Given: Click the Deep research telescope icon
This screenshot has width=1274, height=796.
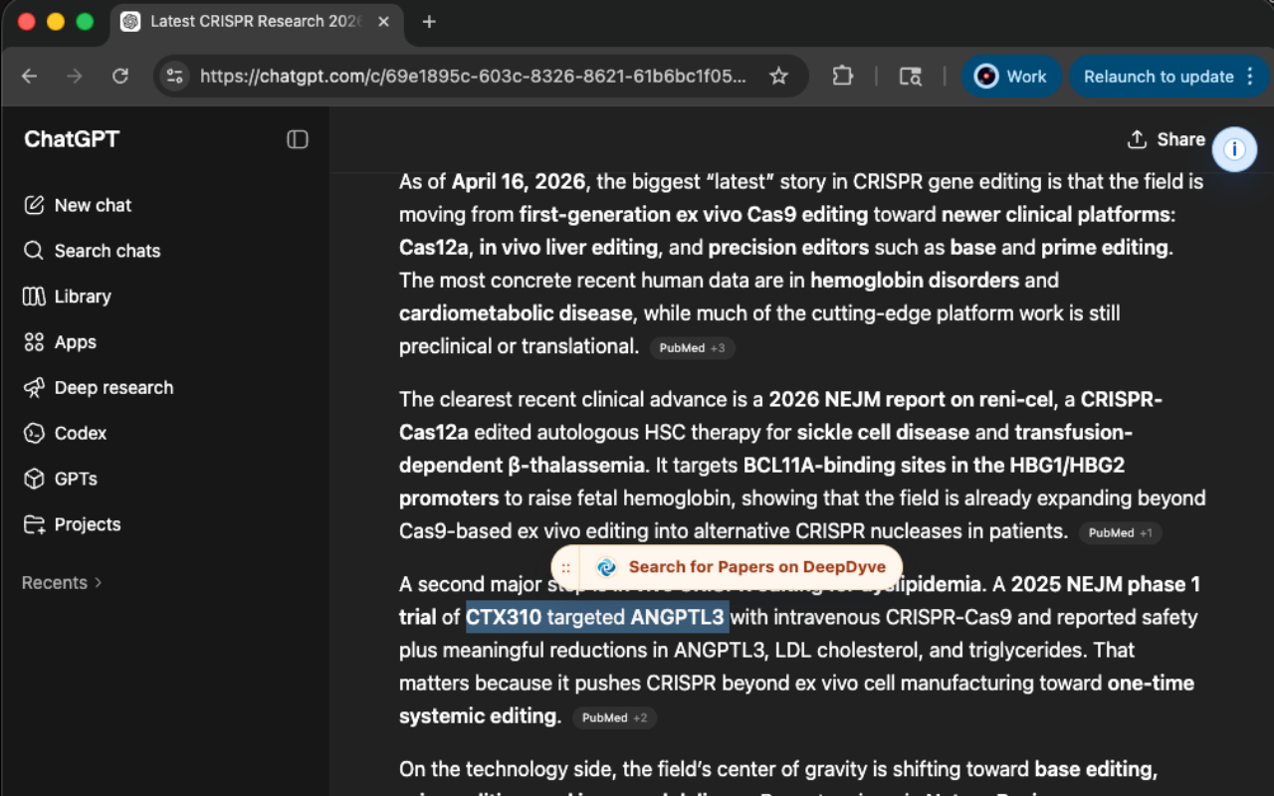Looking at the screenshot, I should pyautogui.click(x=34, y=388).
